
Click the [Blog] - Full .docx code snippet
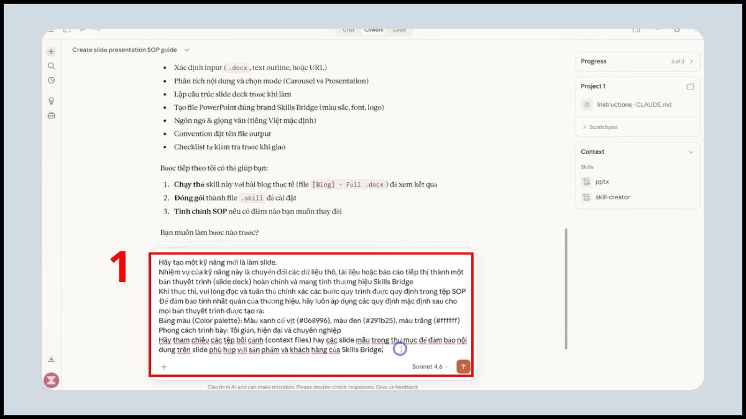click(x=348, y=184)
